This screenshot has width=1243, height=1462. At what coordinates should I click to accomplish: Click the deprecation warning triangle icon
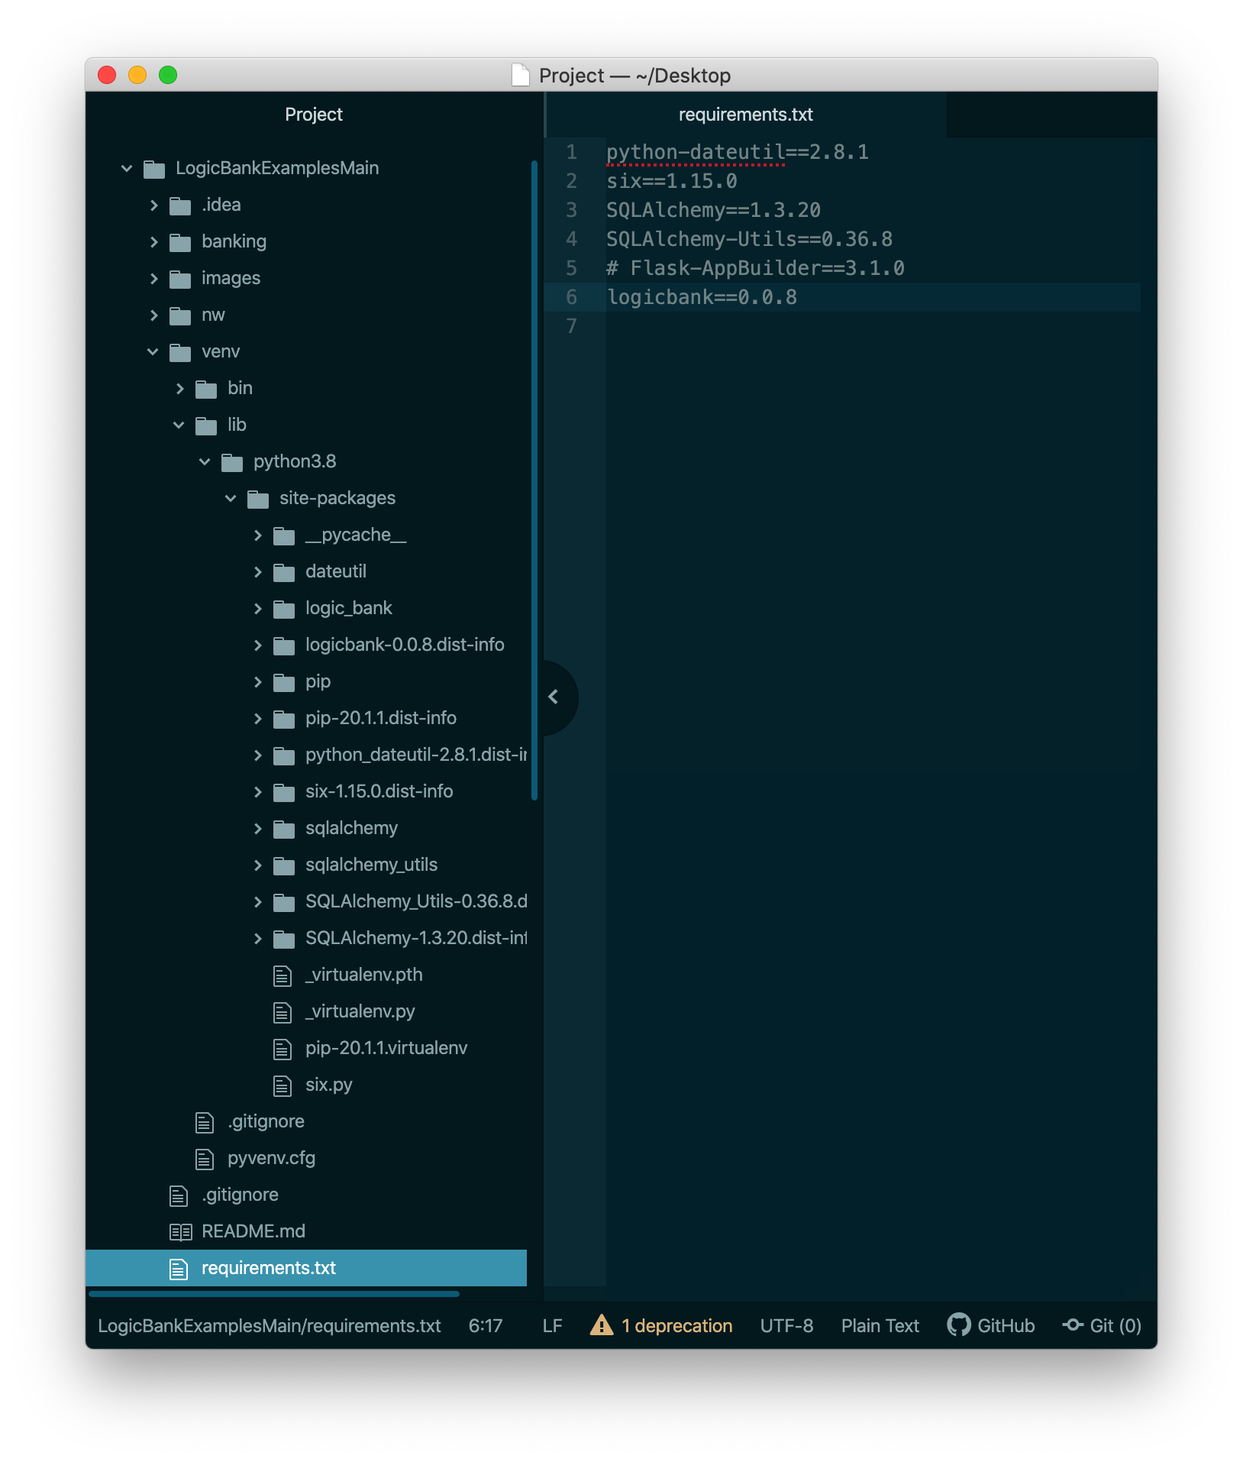click(602, 1325)
